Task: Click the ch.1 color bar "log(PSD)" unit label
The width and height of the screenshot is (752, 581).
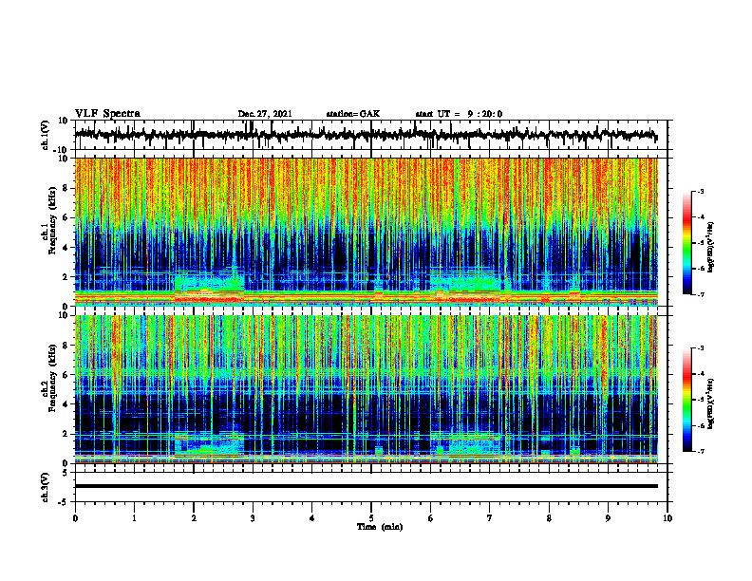Action: point(711,248)
